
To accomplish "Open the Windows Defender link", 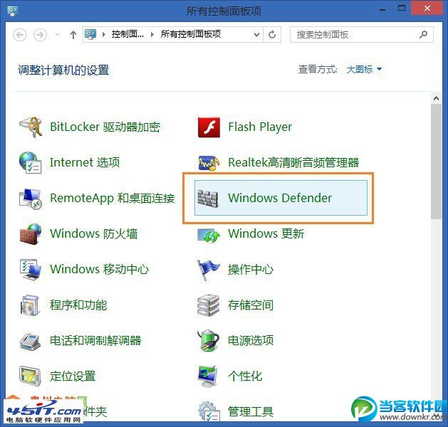I will click(280, 198).
